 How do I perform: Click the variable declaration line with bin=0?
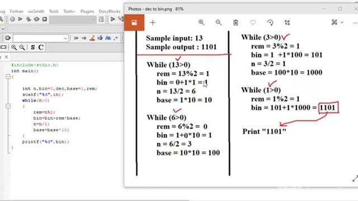[x=60, y=89]
